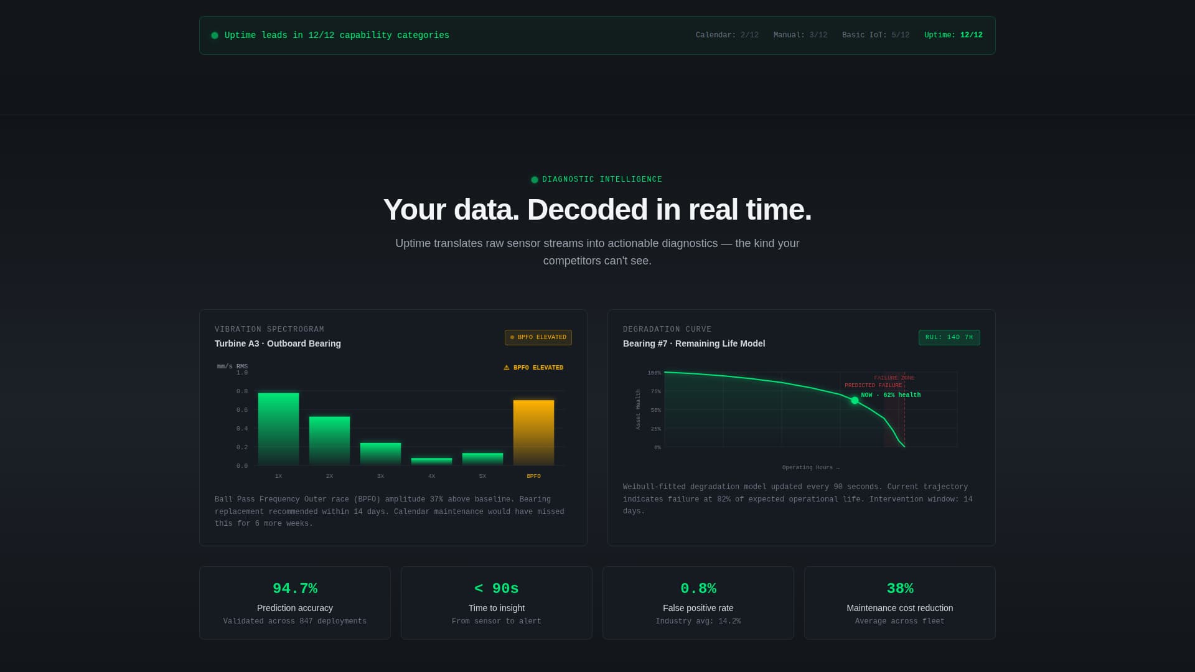Click the 94.7% prediction accuracy stat card
Screen dimensions: 1195x672
click(294, 602)
